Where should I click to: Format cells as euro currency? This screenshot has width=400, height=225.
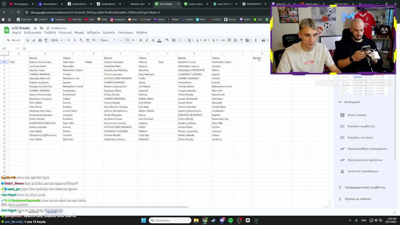(69, 40)
